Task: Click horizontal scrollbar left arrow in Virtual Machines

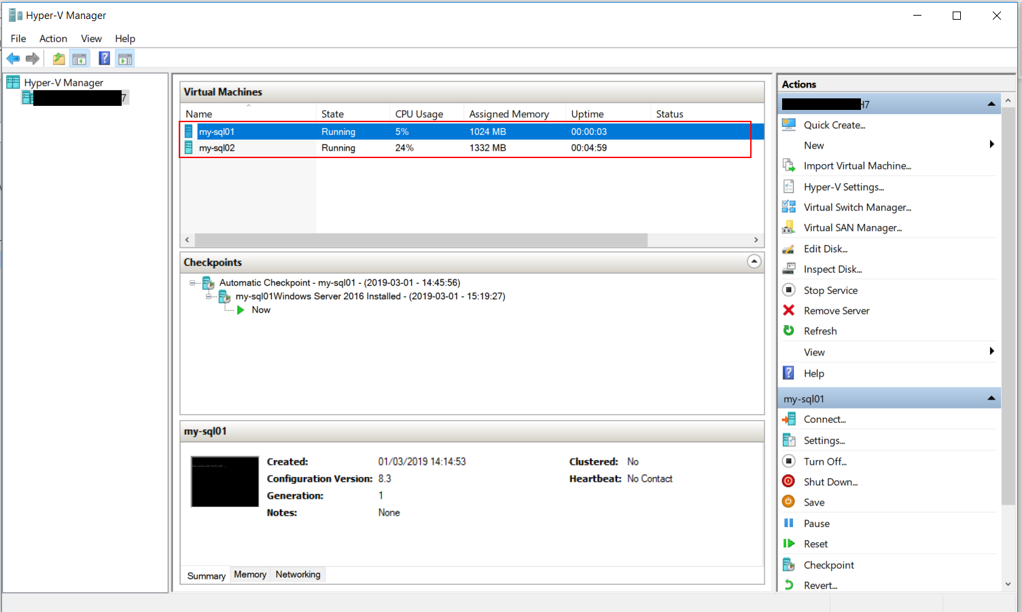Action: point(188,240)
